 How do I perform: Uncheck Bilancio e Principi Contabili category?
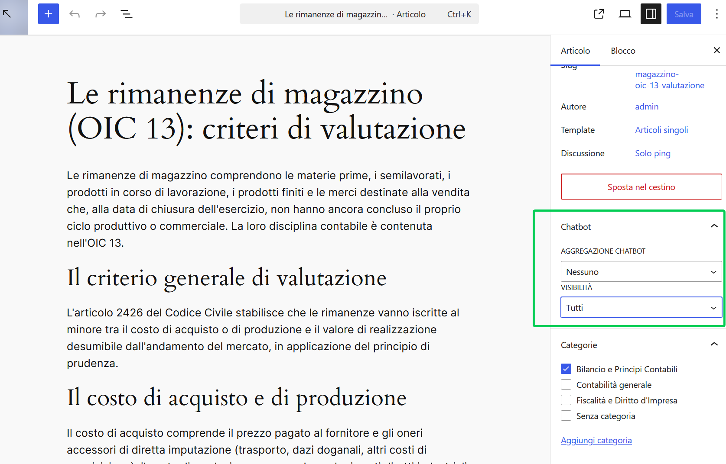(x=566, y=369)
